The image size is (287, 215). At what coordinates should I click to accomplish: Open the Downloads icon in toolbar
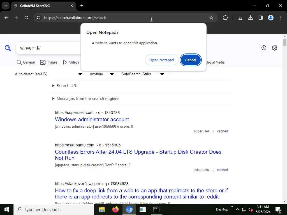click(251, 18)
